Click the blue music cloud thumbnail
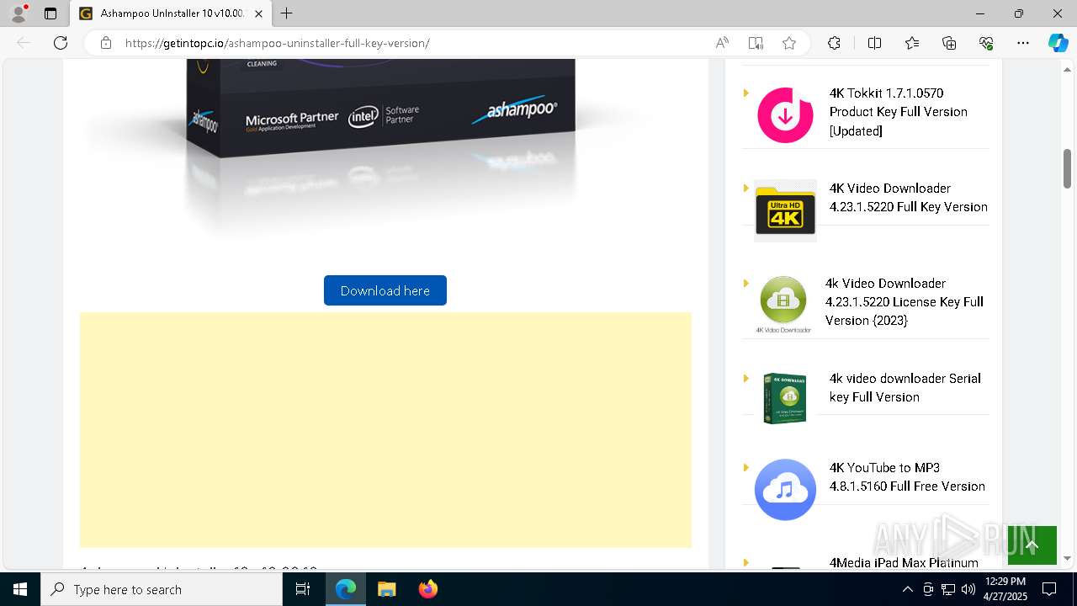The height and width of the screenshot is (606, 1077). point(785,490)
